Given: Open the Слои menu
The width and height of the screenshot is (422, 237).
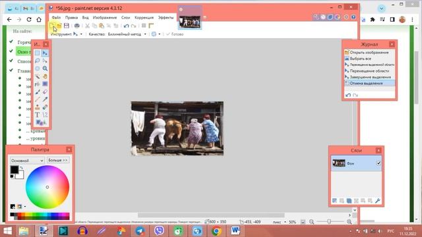Looking at the screenshot, I should 126,18.
